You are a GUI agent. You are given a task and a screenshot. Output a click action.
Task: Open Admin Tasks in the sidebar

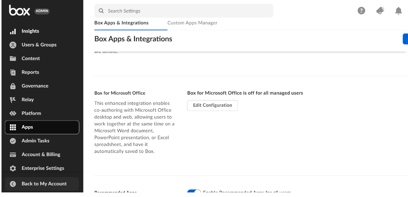pos(42,141)
